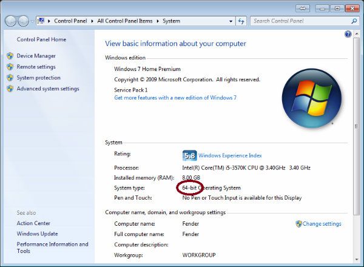Expand the arrow before Control Panel breadcrumb
364x267 pixels.
tap(49, 21)
